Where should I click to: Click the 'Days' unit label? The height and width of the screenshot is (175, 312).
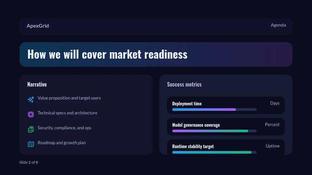tap(275, 103)
